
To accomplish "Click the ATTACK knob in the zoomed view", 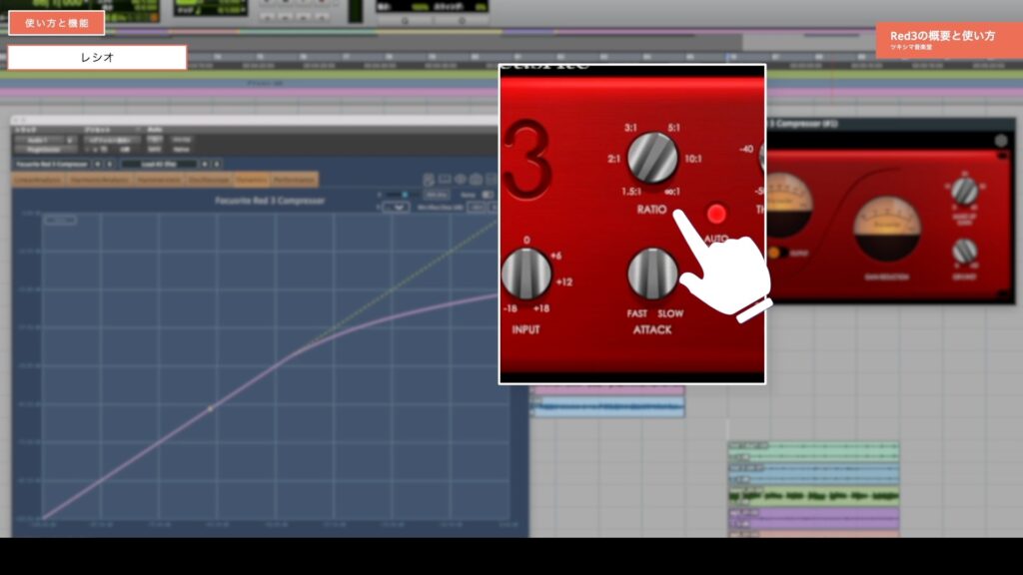I will point(651,274).
